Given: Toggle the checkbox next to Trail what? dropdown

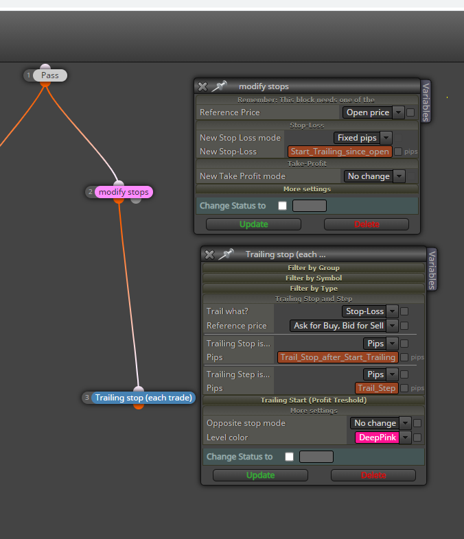Looking at the screenshot, I should click(x=404, y=311).
